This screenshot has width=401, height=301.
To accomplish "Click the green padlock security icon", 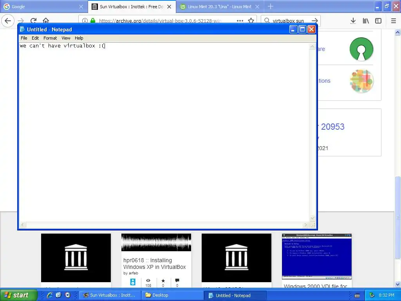I will pyautogui.click(x=93, y=21).
